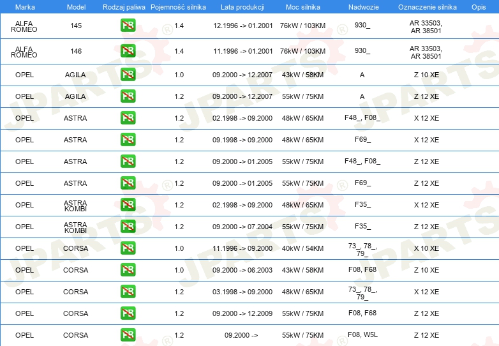Select the Model column header

point(76,7)
